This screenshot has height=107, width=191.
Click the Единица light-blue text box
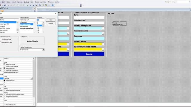[89, 39]
